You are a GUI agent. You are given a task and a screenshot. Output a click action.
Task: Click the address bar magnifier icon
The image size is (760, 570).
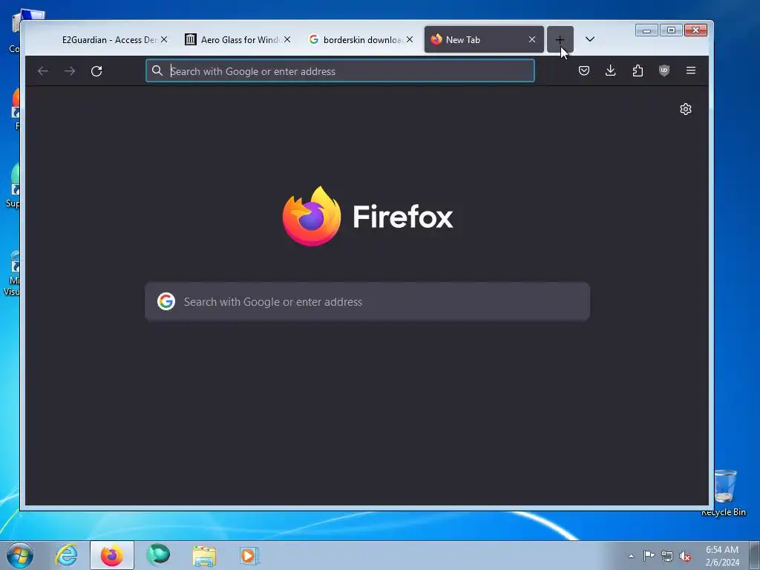pos(157,71)
